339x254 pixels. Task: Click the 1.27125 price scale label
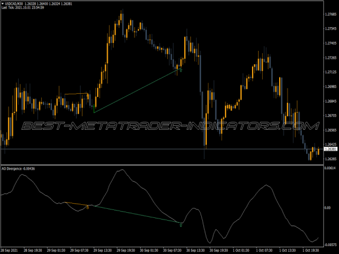(x=331, y=72)
